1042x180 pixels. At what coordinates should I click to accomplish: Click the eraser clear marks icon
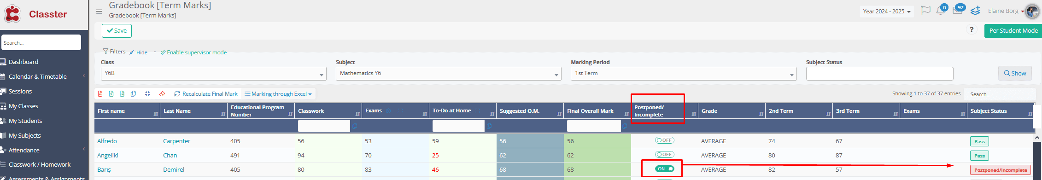162,94
